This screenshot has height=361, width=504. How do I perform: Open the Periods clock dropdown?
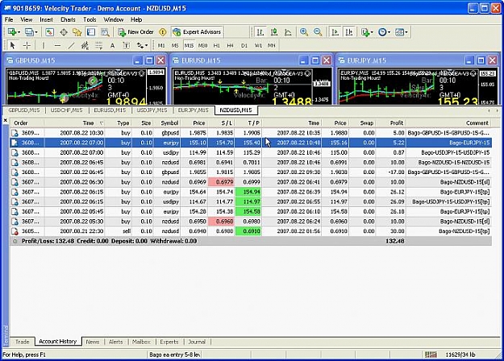384,31
